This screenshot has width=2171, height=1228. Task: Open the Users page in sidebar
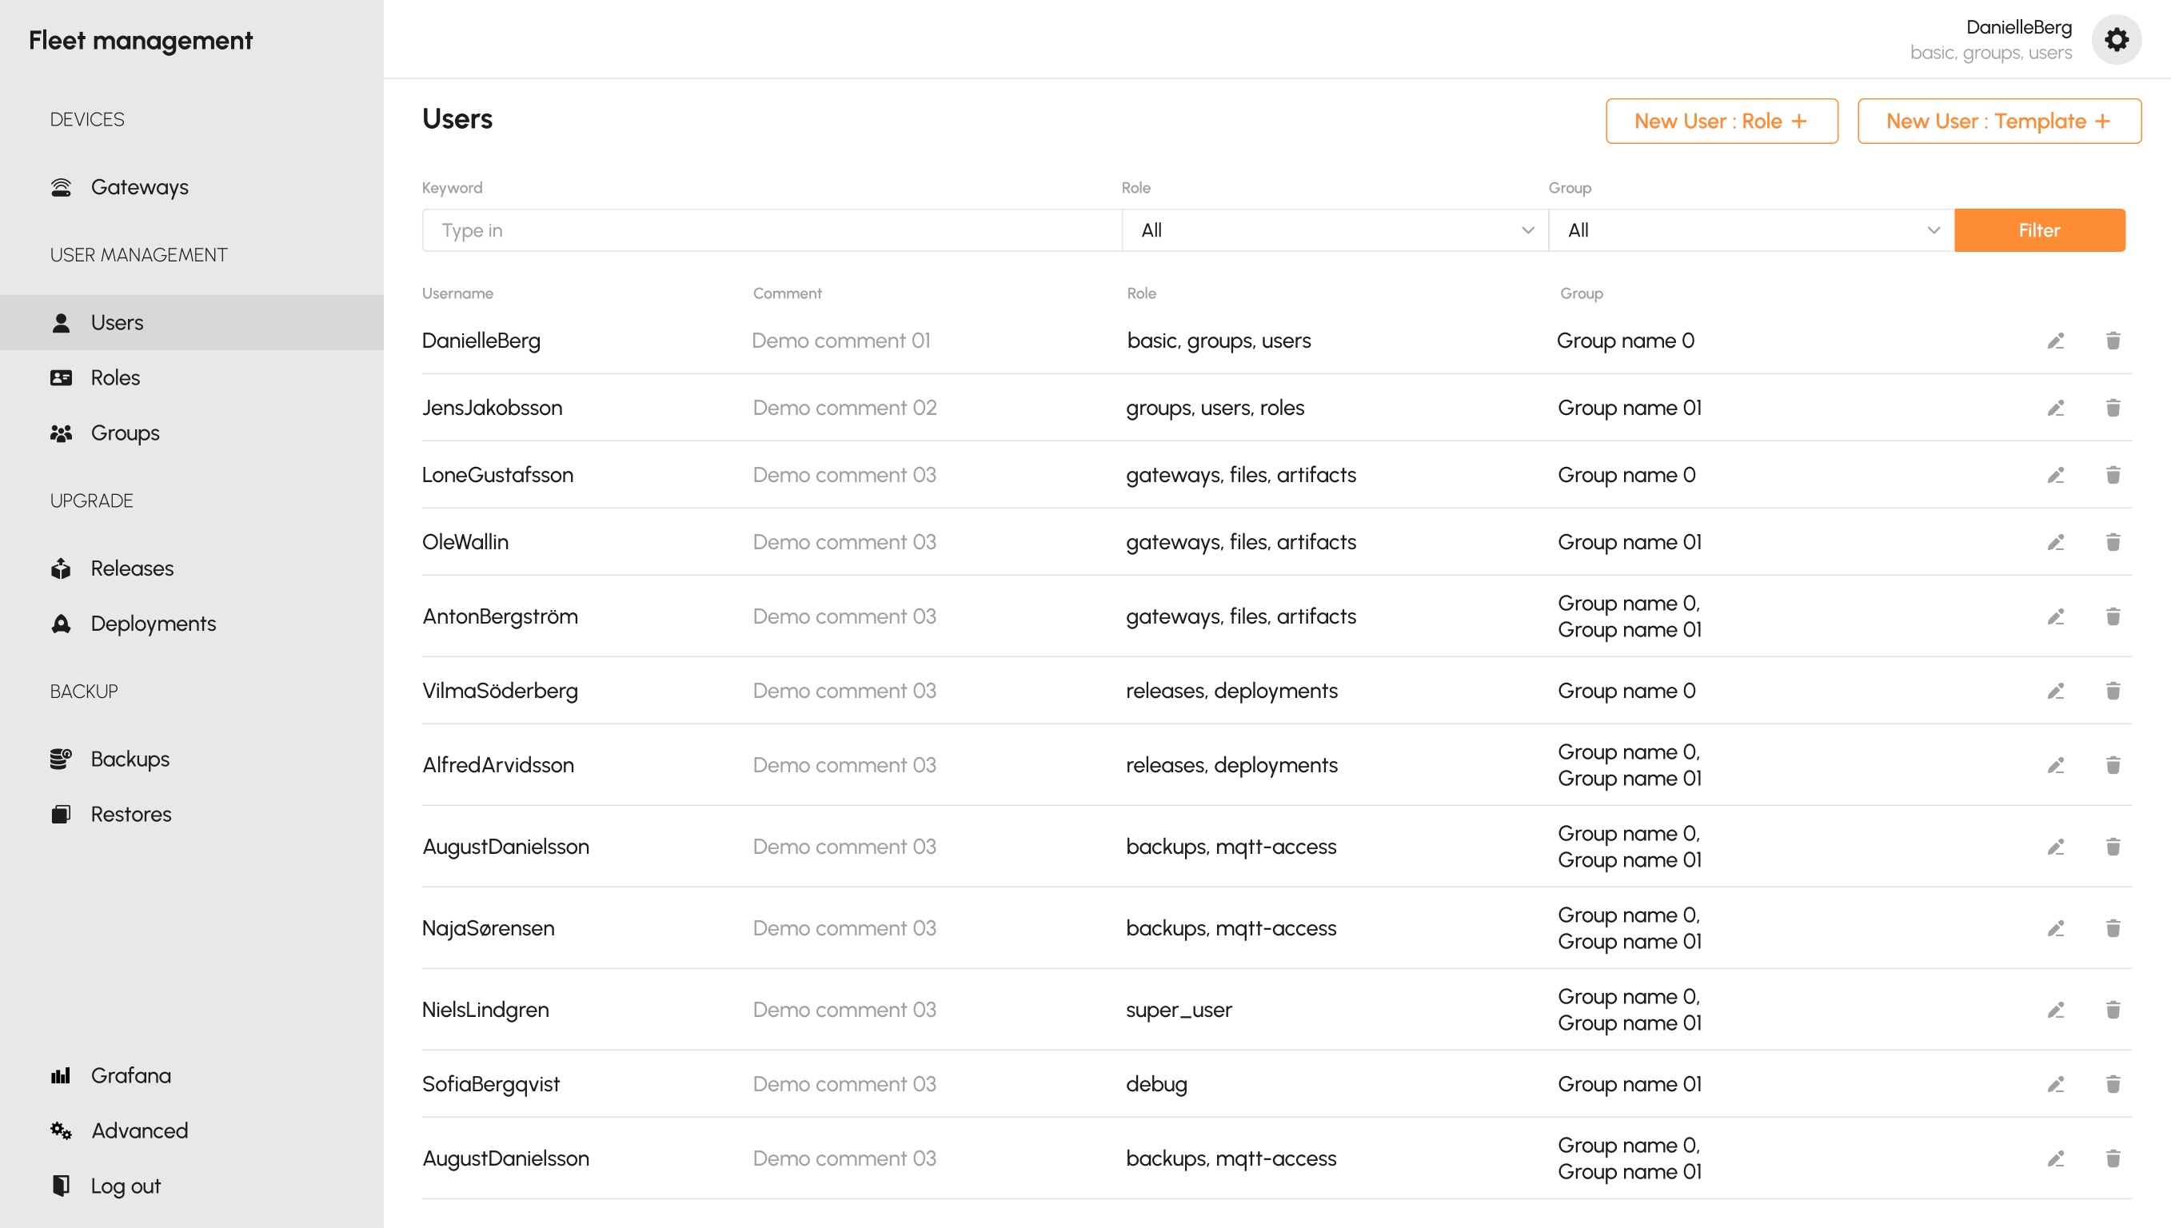click(x=191, y=322)
